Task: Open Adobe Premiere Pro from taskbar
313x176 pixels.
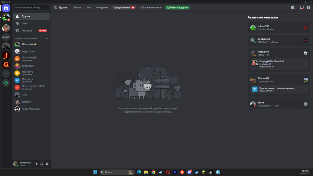Action: (x=175, y=172)
